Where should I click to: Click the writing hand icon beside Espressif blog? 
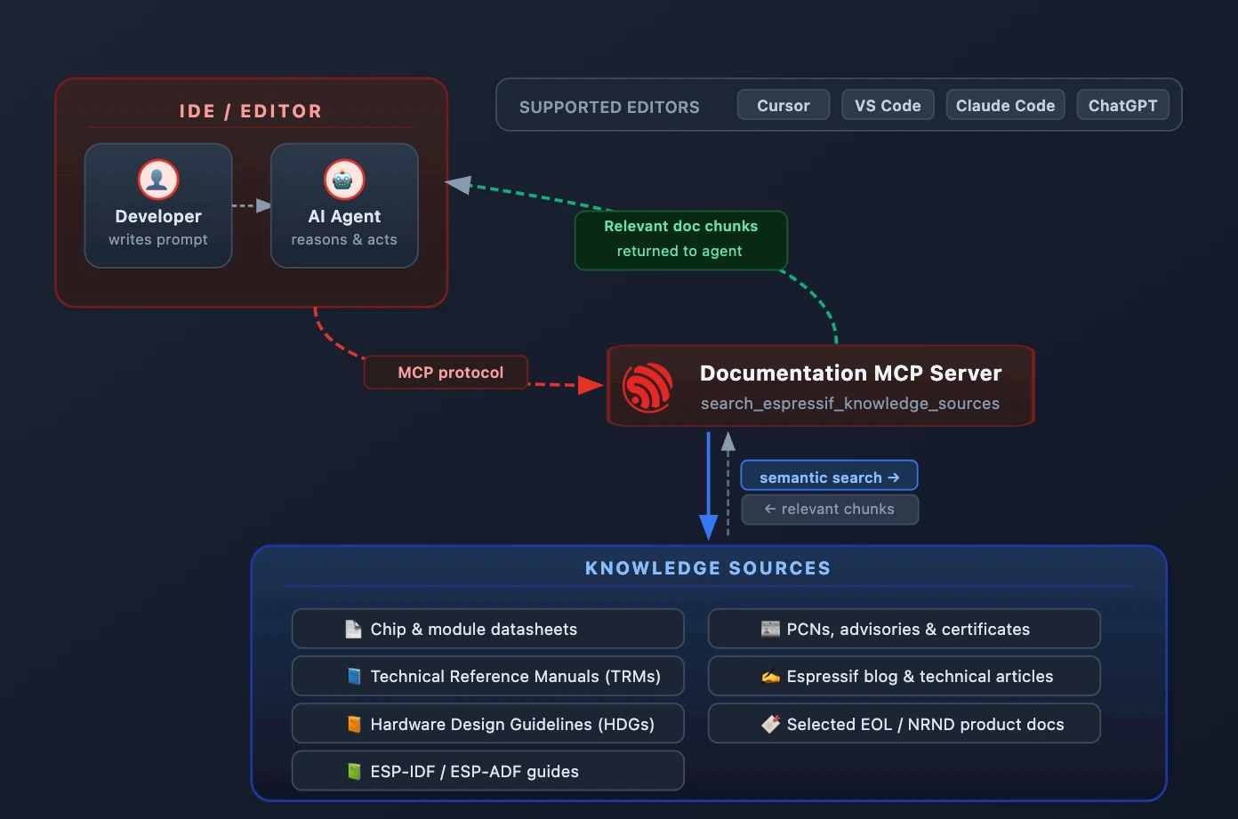click(x=770, y=677)
